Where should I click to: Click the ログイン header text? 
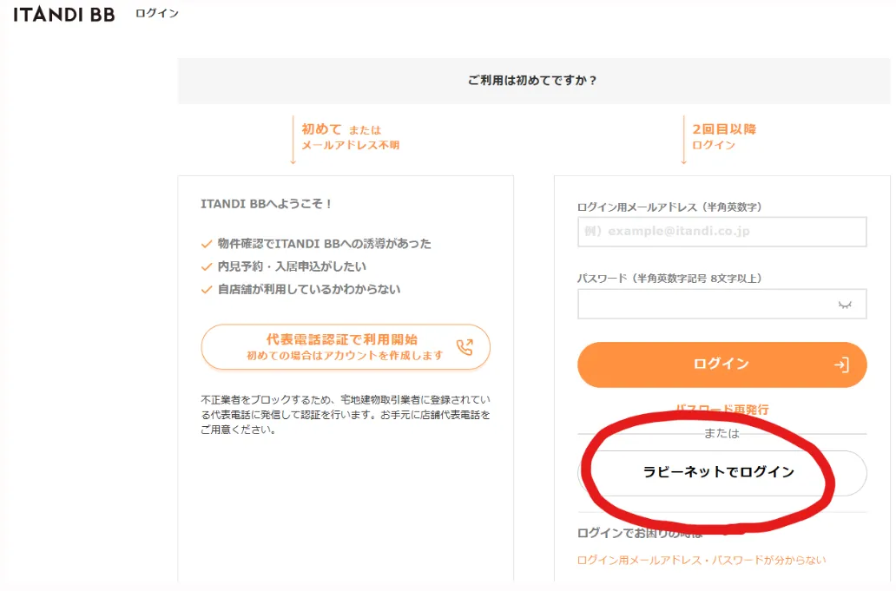156,14
